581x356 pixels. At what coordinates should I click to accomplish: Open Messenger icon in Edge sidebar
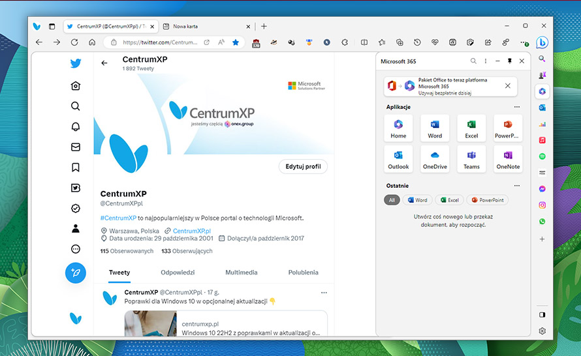coord(542,188)
